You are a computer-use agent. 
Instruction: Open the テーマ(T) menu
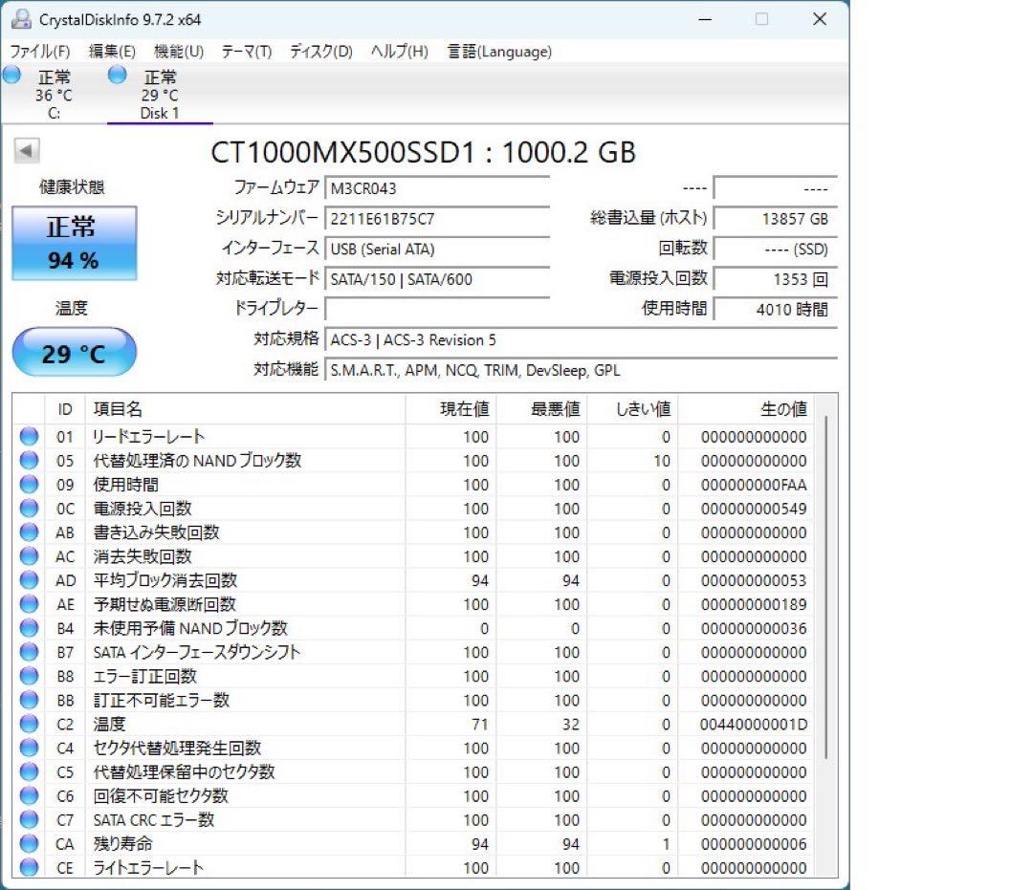(x=245, y=52)
